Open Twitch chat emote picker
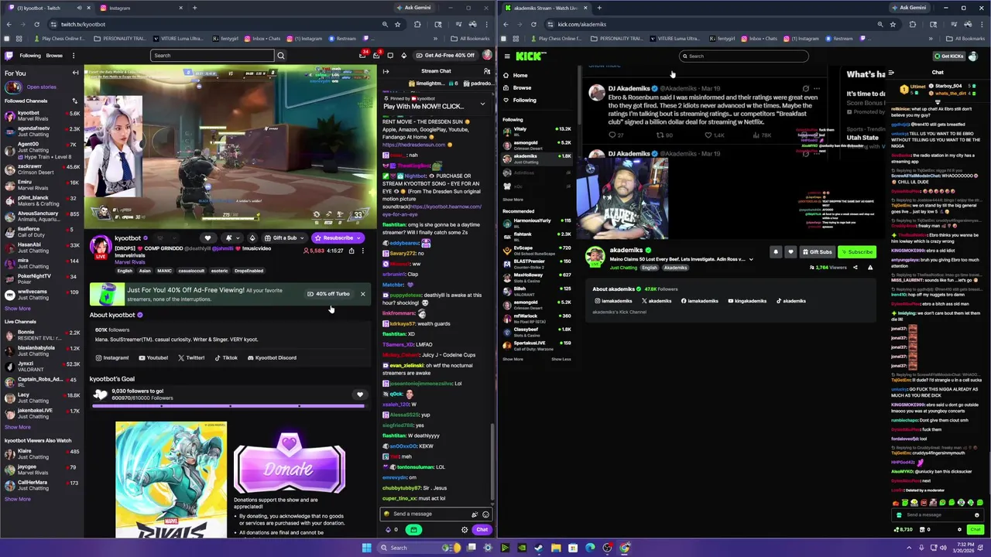Screen dimensions: 991x557 [x=485, y=514]
